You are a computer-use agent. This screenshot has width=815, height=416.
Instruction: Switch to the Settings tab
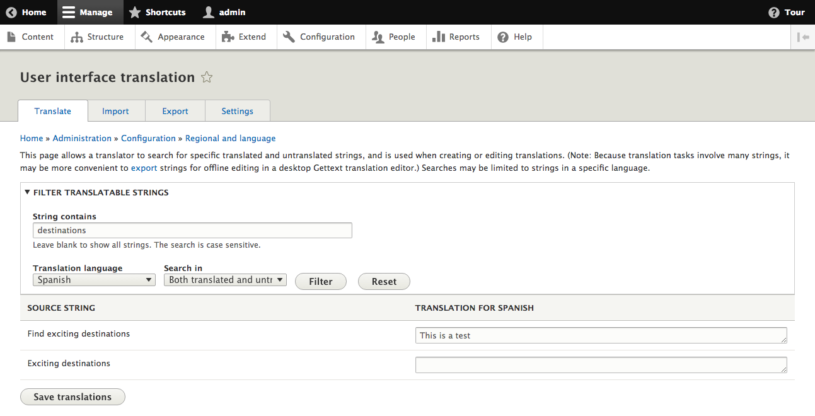pos(237,111)
